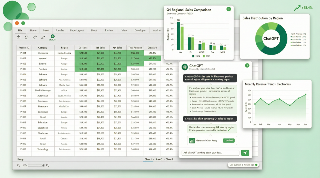Image resolution: width=320 pixels, height=178 pixels.
Task: Go to the Page Layout tab
Action: pos(77,30)
